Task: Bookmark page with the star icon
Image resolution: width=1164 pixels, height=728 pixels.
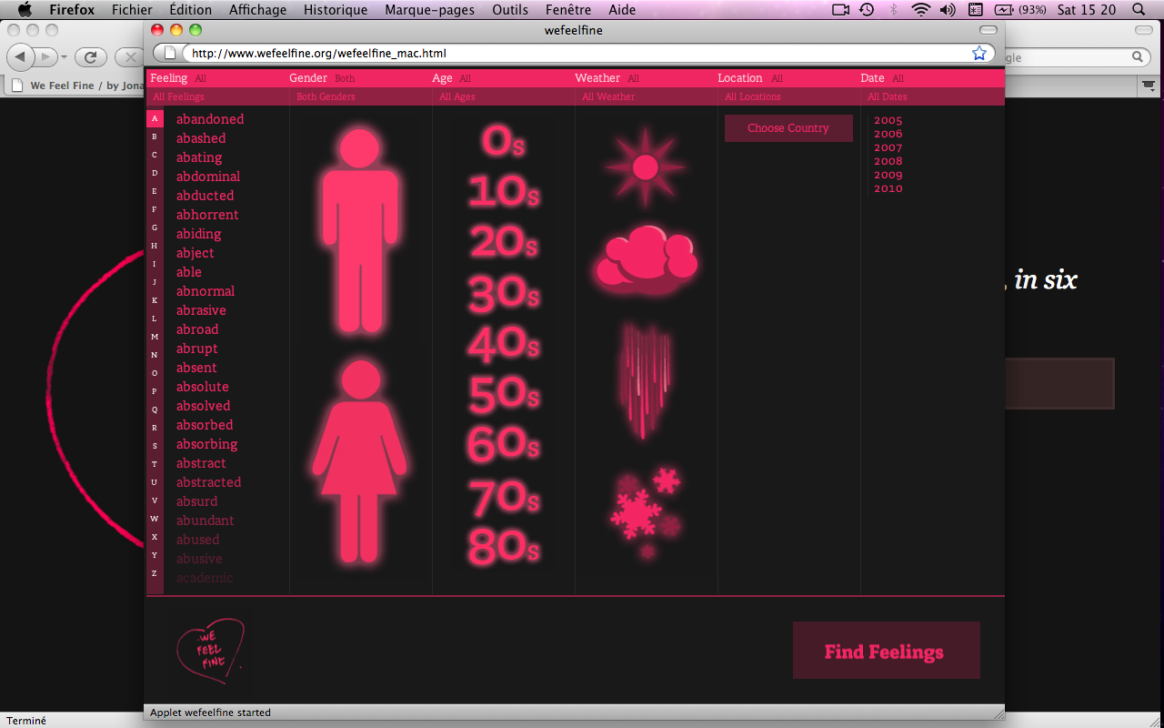Action: pyautogui.click(x=979, y=53)
